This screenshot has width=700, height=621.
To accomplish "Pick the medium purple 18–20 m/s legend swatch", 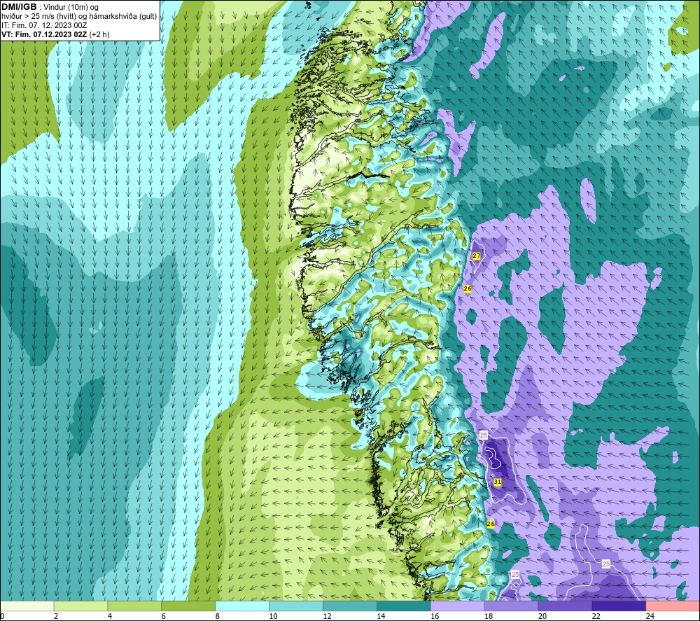I will [x=511, y=606].
